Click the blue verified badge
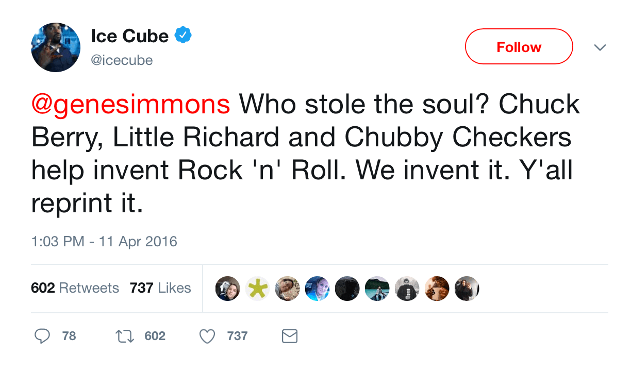Viewport: 631px width, 371px height. [x=183, y=36]
